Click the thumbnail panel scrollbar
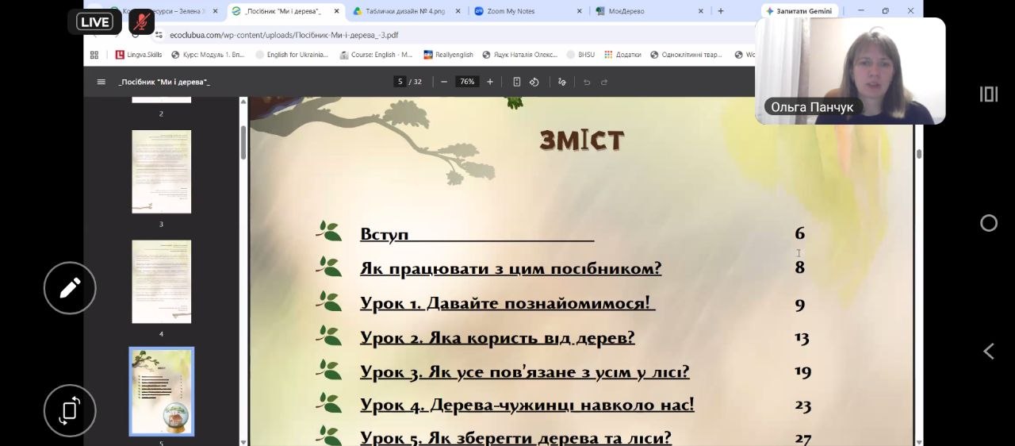 [243, 143]
